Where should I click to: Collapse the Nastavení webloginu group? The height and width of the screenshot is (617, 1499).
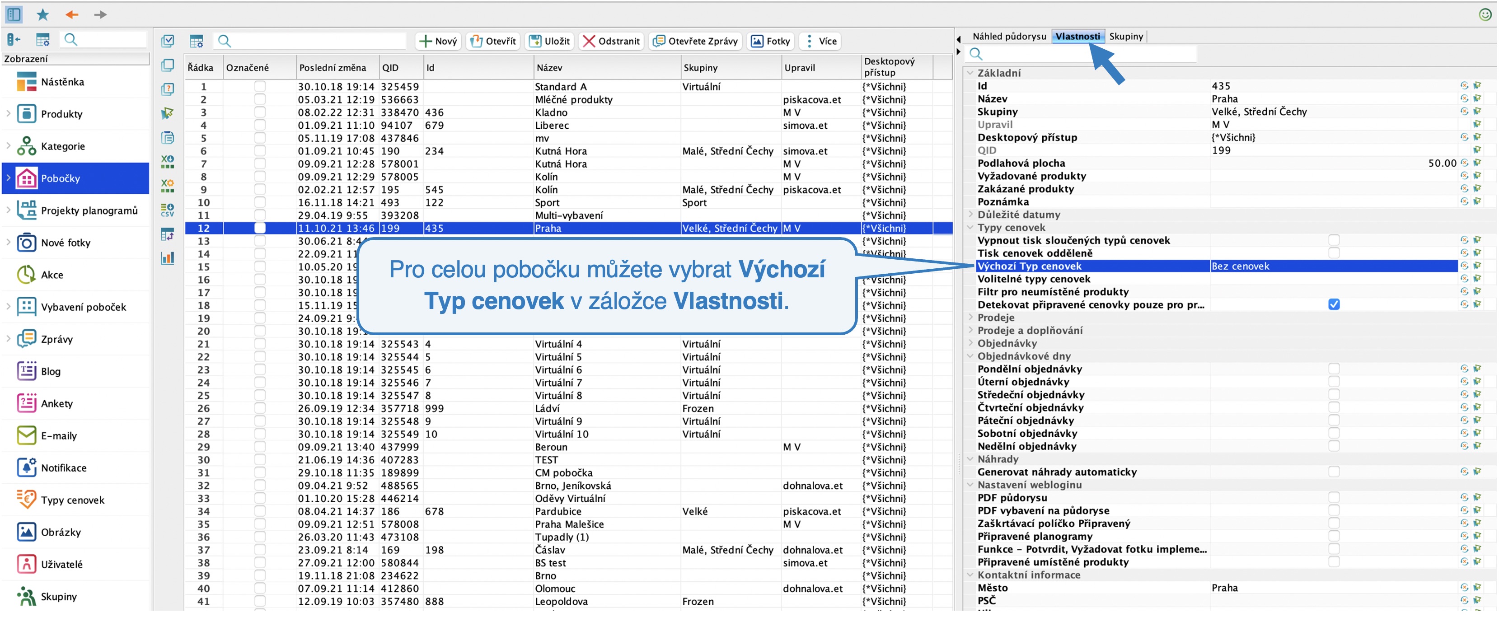970,485
